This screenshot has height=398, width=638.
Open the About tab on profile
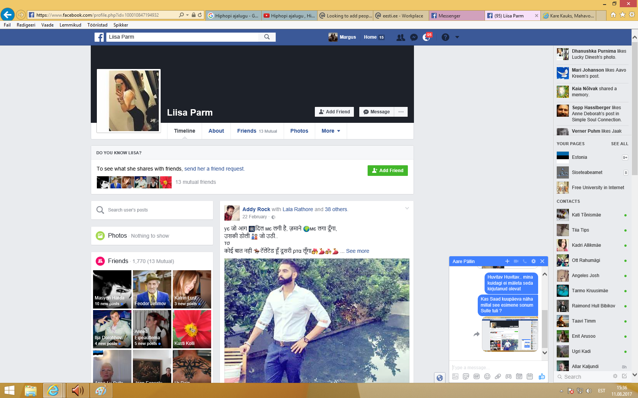pyautogui.click(x=216, y=131)
